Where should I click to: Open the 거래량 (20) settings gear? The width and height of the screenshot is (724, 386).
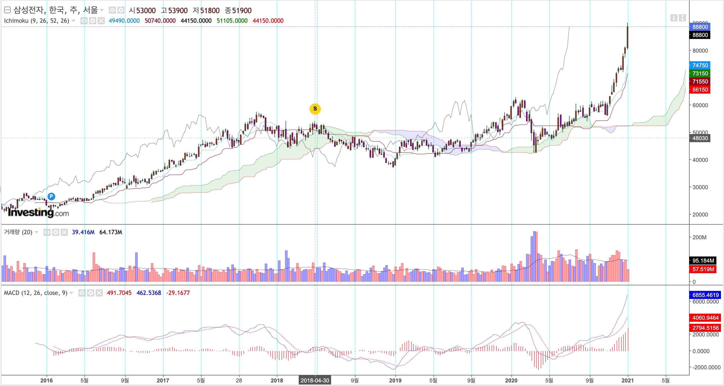point(56,232)
